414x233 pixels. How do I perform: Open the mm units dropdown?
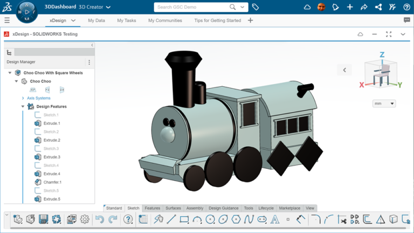coord(384,104)
